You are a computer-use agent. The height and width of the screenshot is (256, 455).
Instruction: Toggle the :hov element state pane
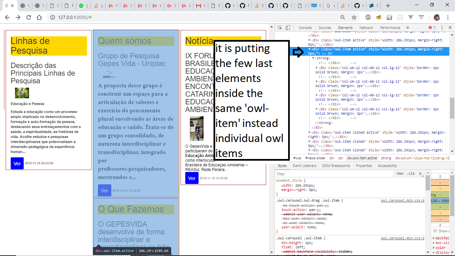coord(400,173)
